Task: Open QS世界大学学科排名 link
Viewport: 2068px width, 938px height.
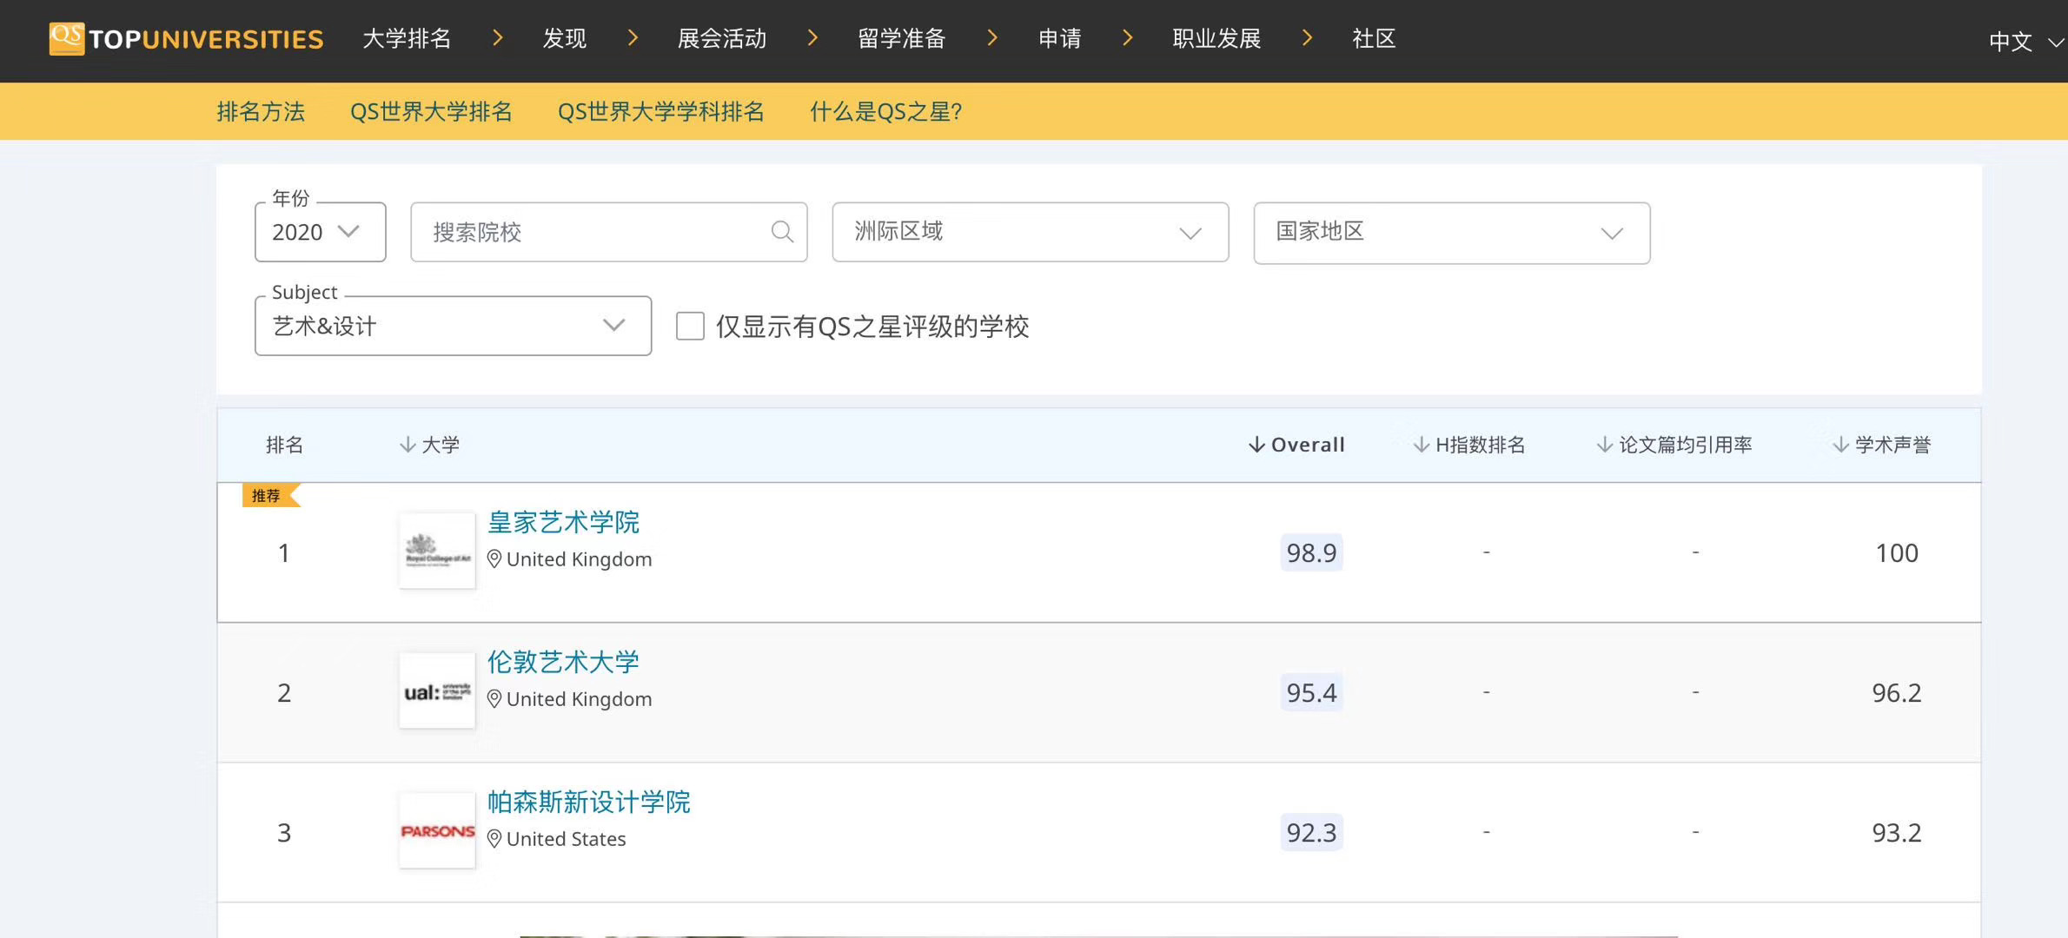Action: pos(661,111)
